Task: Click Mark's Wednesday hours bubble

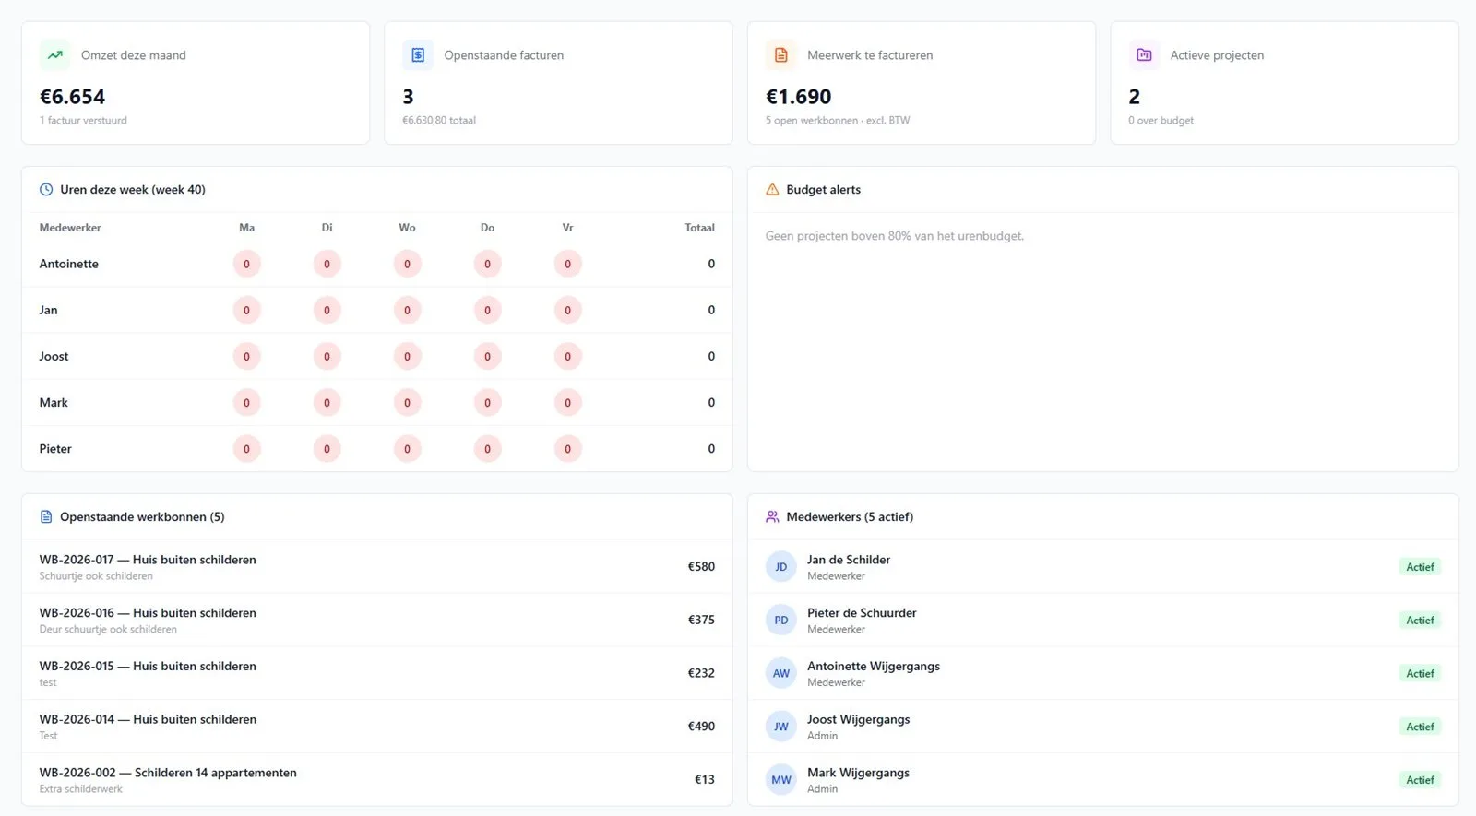Action: click(407, 403)
